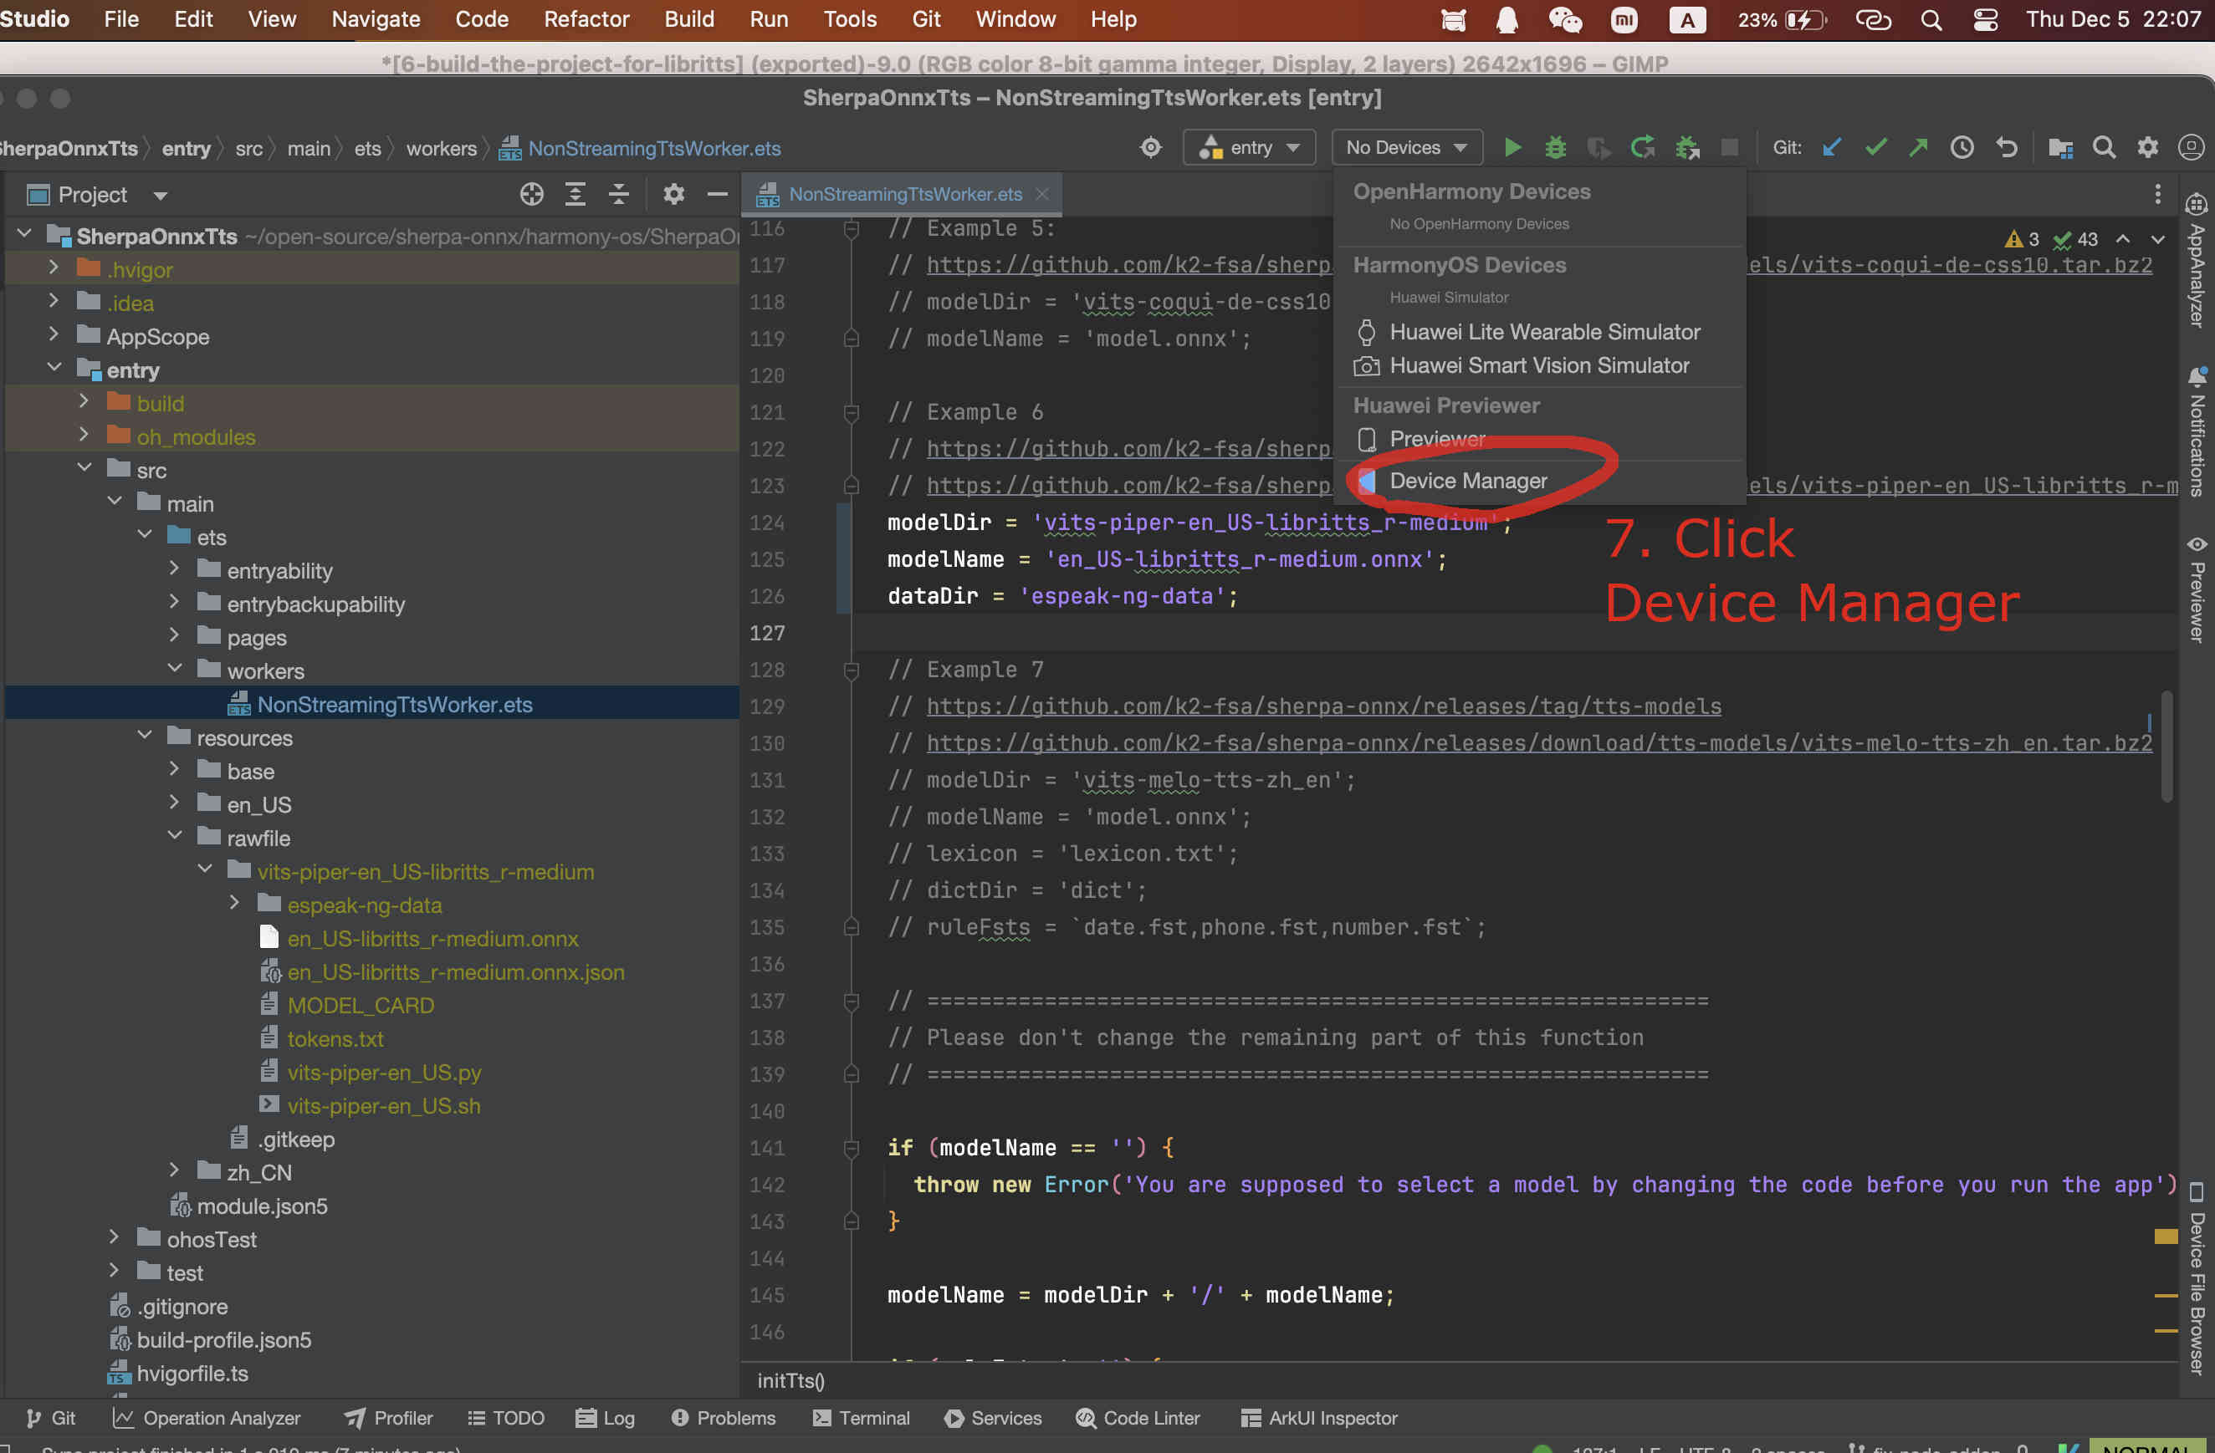Expand the zh_CN folder
This screenshot has width=2215, height=1453.
[174, 1170]
